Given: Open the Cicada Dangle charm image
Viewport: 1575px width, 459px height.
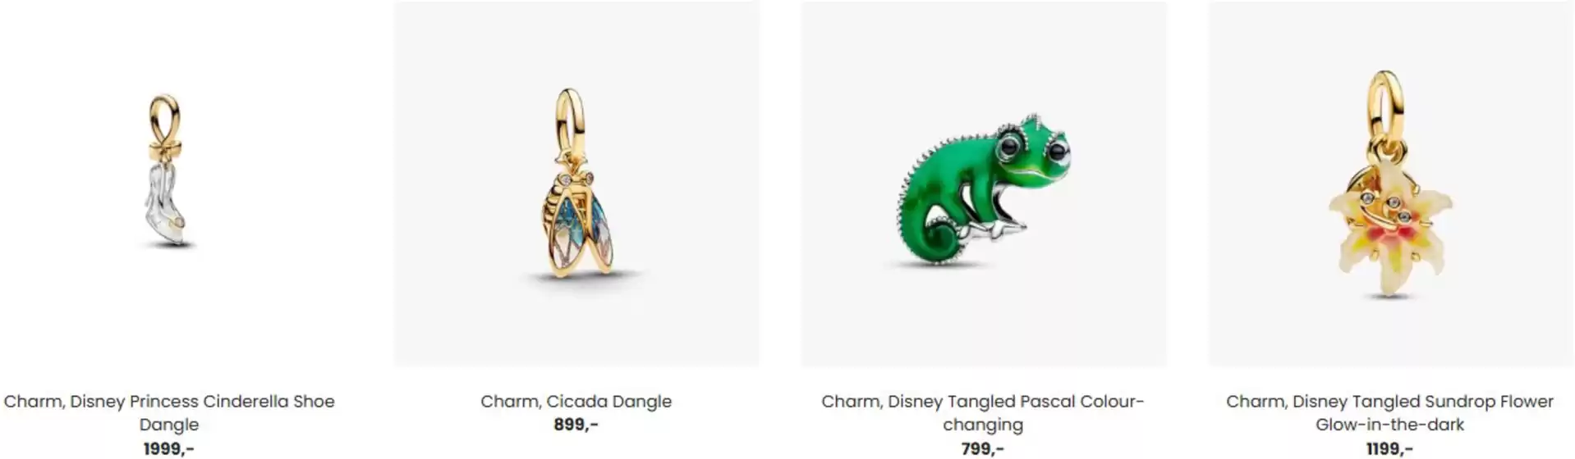Looking at the screenshot, I should [x=576, y=184].
